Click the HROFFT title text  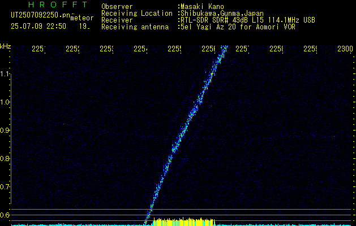pos(58,5)
